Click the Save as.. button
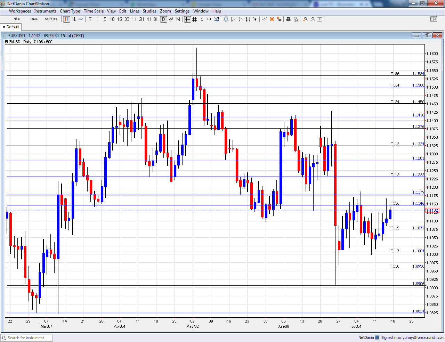Image resolution: width=445 pixels, height=342 pixels. click(52, 19)
